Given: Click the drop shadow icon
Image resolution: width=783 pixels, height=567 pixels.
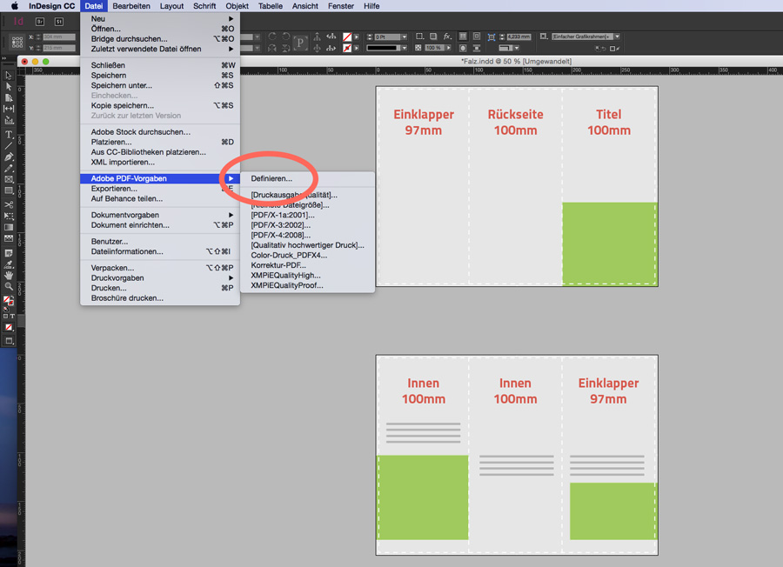Looking at the screenshot, I should coord(433,37).
